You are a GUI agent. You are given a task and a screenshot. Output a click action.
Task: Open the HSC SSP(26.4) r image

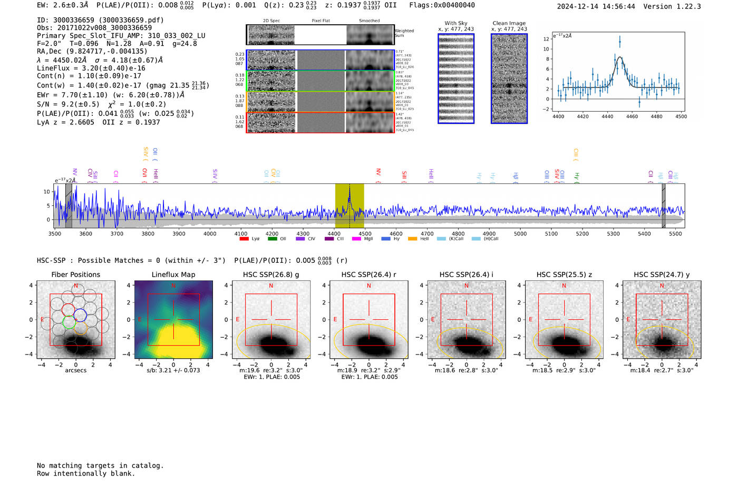[x=369, y=320]
